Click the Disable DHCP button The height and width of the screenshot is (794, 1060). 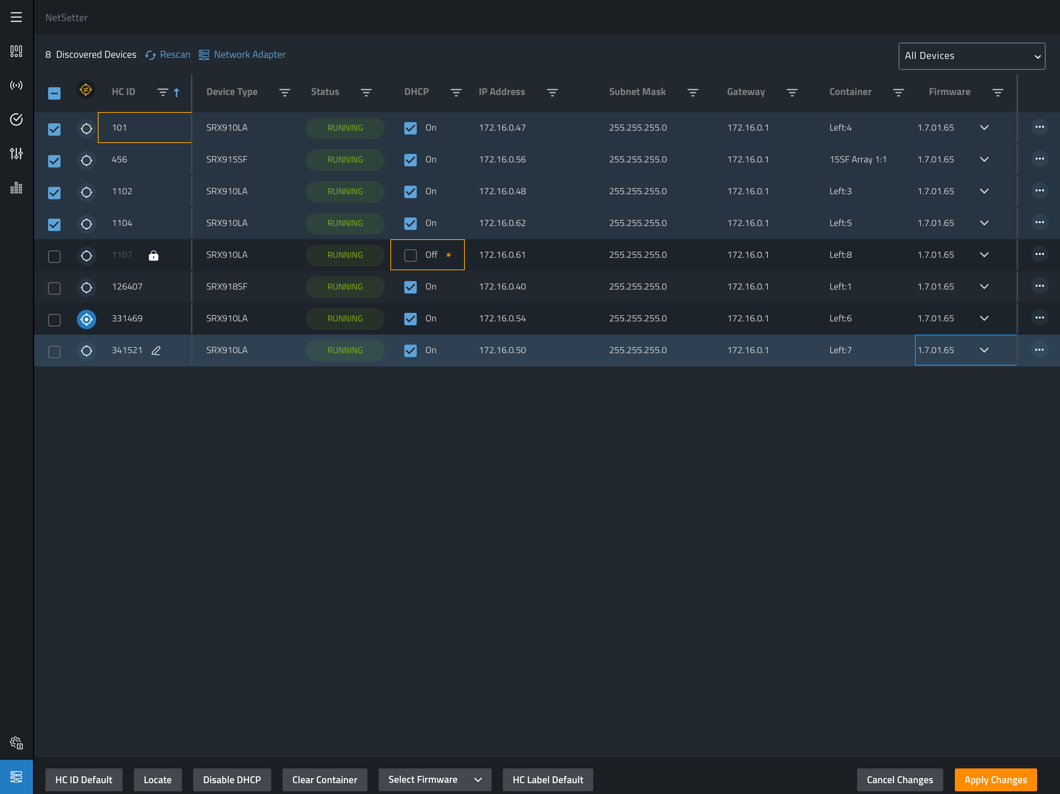[x=232, y=780]
